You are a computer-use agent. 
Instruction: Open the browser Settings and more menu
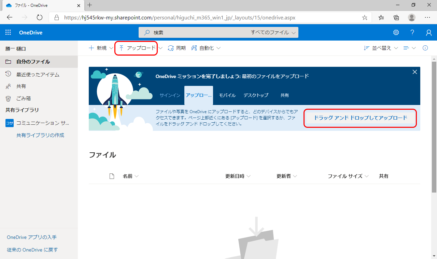[x=427, y=17]
